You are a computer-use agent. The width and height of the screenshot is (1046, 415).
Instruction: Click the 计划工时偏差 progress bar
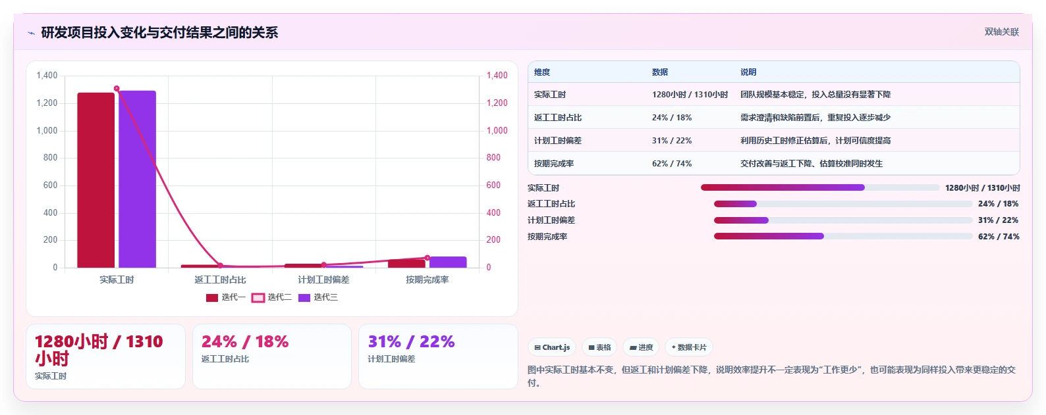[843, 220]
